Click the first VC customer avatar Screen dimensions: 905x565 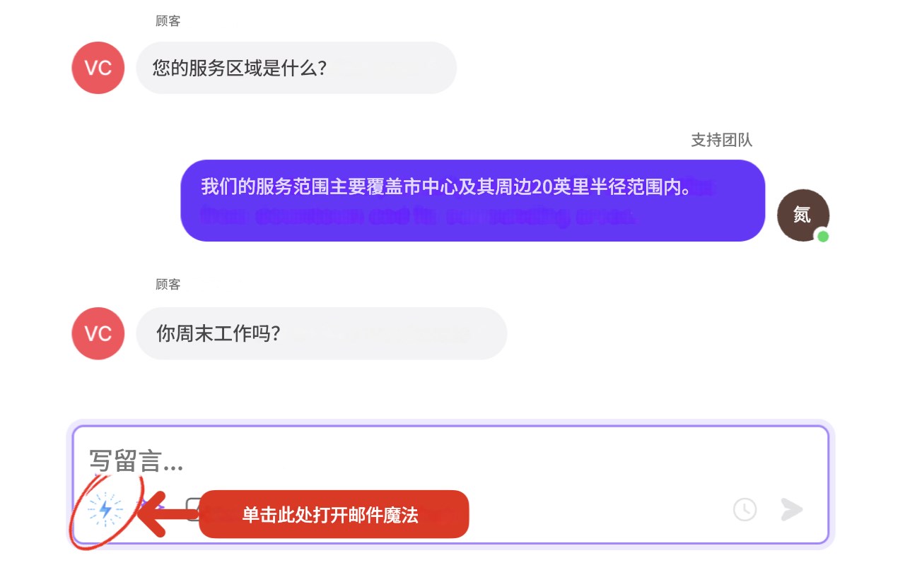point(98,68)
